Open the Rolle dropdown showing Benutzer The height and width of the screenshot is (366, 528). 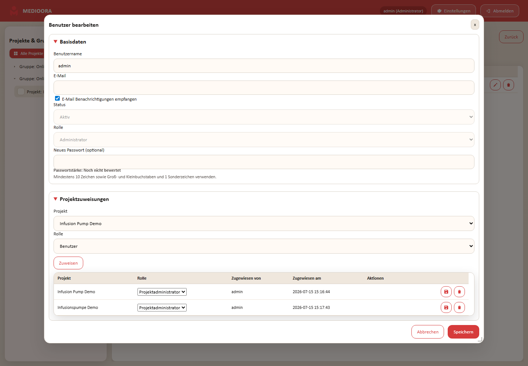point(264,246)
